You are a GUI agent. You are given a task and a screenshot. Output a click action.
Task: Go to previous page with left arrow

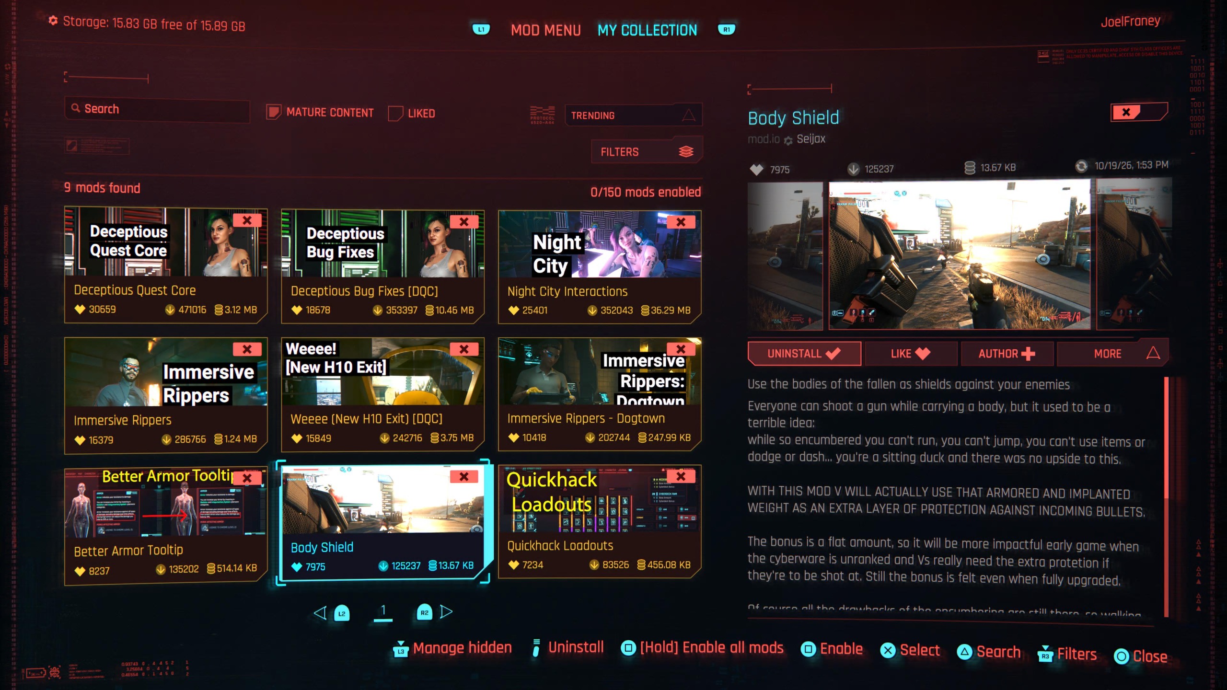click(x=320, y=613)
